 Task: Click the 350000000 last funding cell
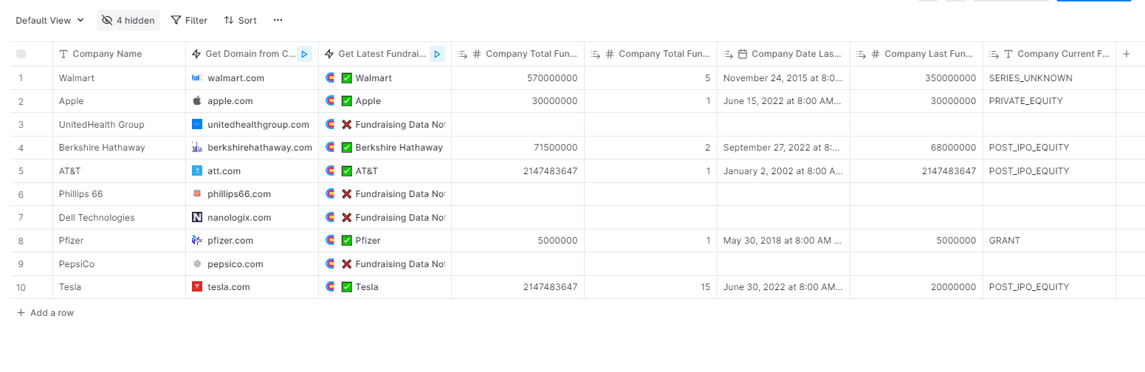pyautogui.click(x=916, y=77)
